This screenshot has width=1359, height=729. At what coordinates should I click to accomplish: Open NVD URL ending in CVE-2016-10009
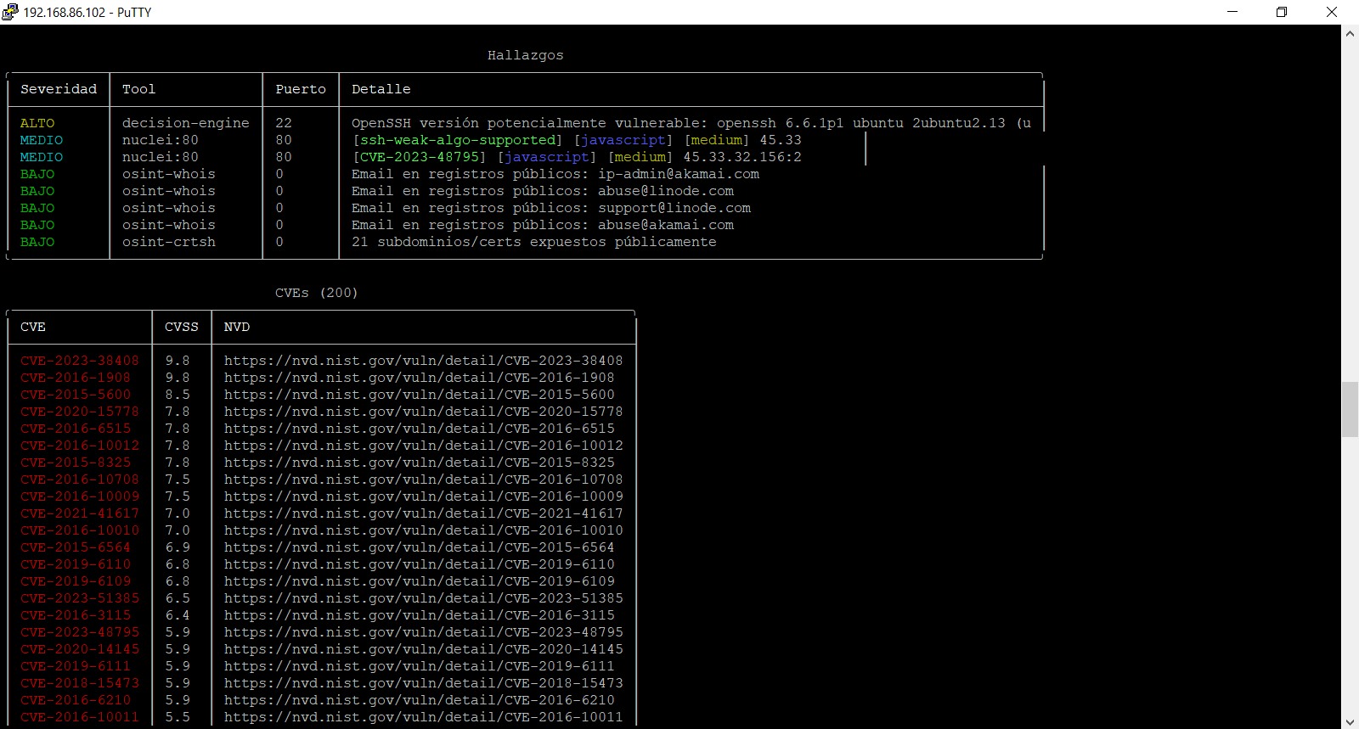point(424,496)
